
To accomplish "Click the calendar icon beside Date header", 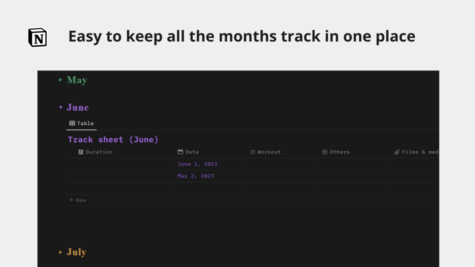I will point(181,152).
